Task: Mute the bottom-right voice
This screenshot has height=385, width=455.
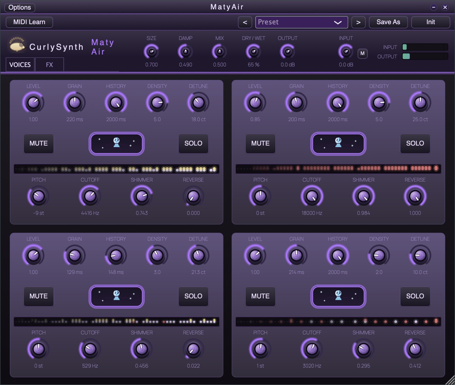Action: 260,296
